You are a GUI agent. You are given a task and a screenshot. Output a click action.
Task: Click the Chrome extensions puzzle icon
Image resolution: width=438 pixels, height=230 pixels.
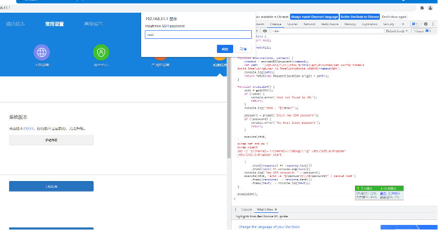pyautogui.click(x=421, y=8)
